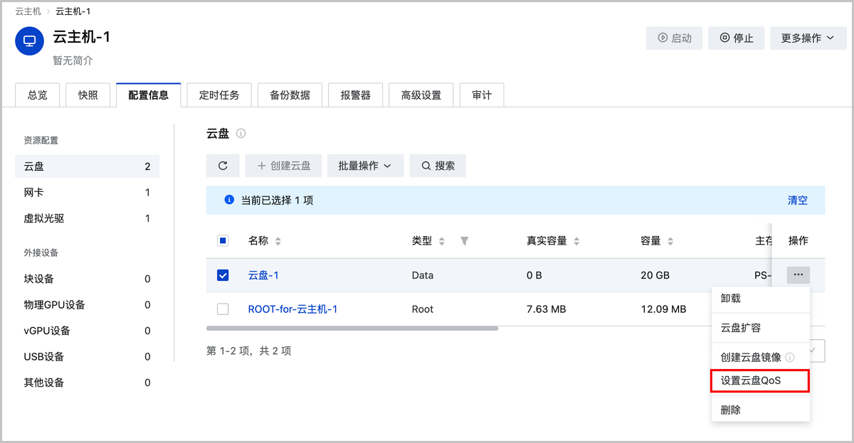This screenshot has width=854, height=443.
Task: Open the 批量操作 dropdown
Action: coord(365,166)
